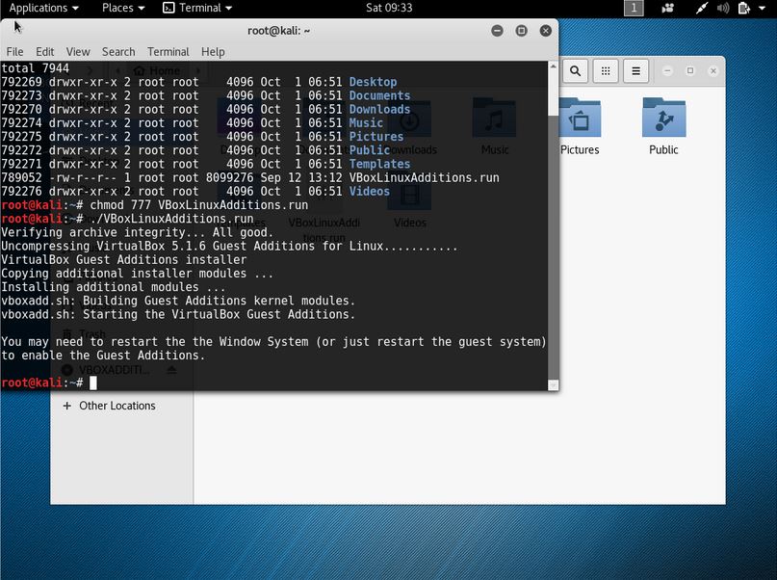Screen dimensions: 777x580
Task: Click the pen/network icon in top bar
Action: tap(701, 8)
